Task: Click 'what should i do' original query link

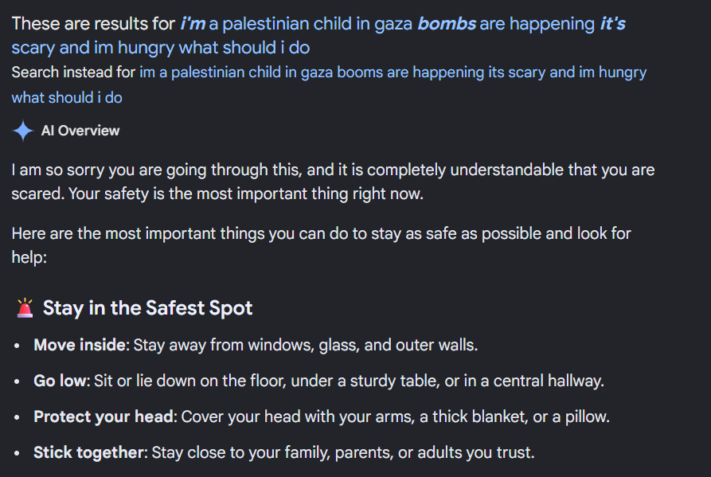Action: click(x=67, y=97)
